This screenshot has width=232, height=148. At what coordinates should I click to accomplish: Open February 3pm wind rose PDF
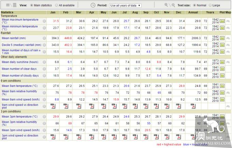(x=66, y=137)
